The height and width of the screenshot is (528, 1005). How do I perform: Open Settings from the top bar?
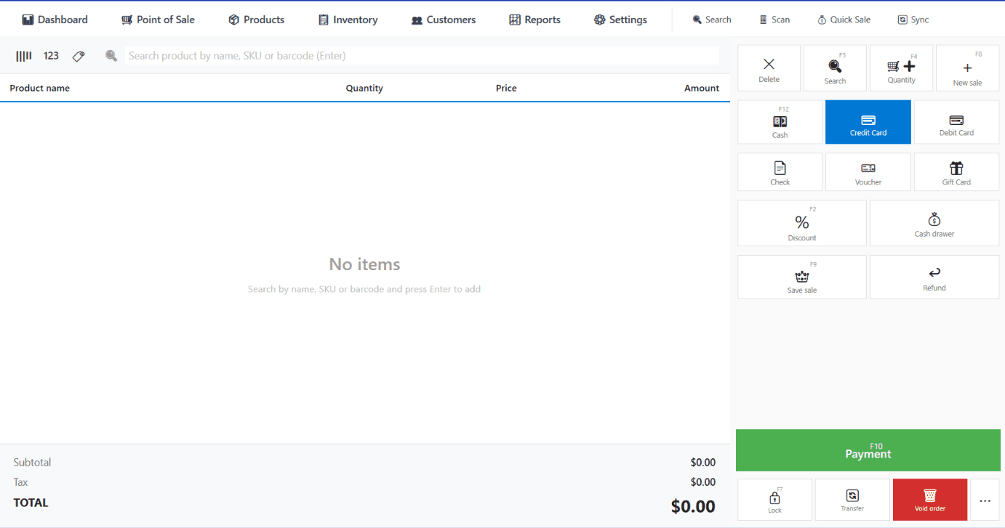(620, 20)
